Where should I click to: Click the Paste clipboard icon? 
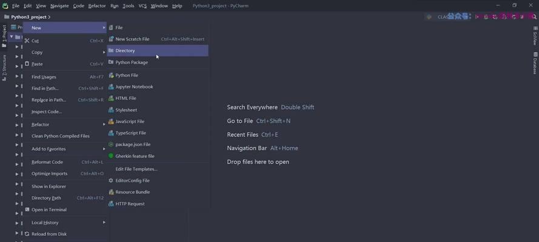coord(27,64)
